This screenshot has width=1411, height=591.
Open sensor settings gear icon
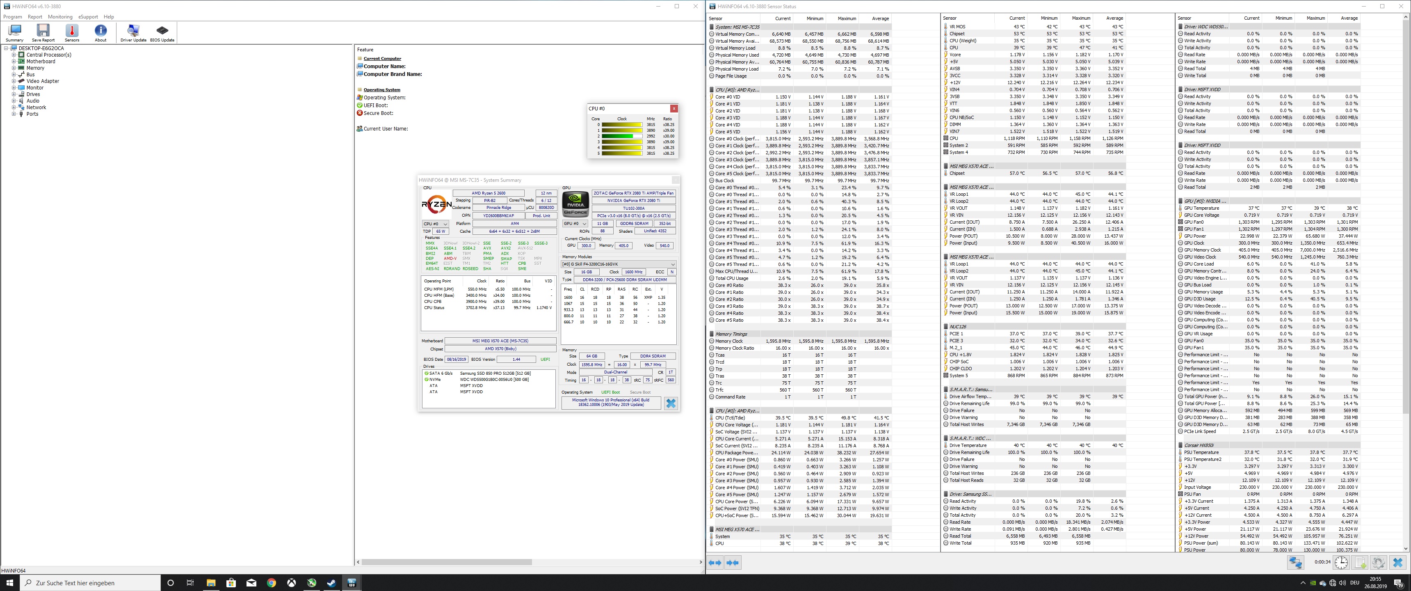pyautogui.click(x=1379, y=563)
